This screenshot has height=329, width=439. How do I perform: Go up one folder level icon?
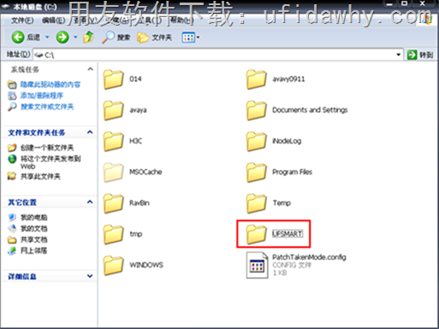point(88,38)
